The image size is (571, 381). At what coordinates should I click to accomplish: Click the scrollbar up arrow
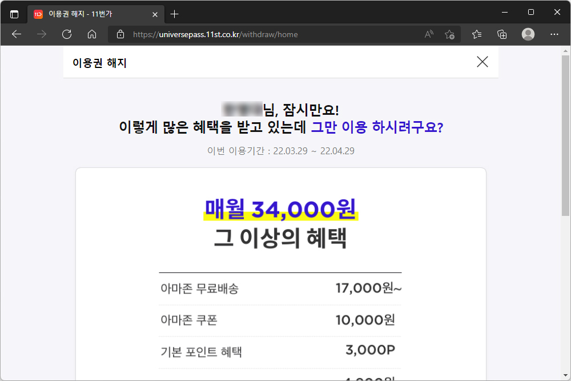coord(565,51)
